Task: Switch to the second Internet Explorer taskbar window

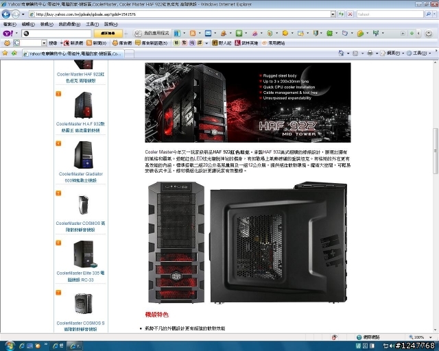Action: [75, 346]
